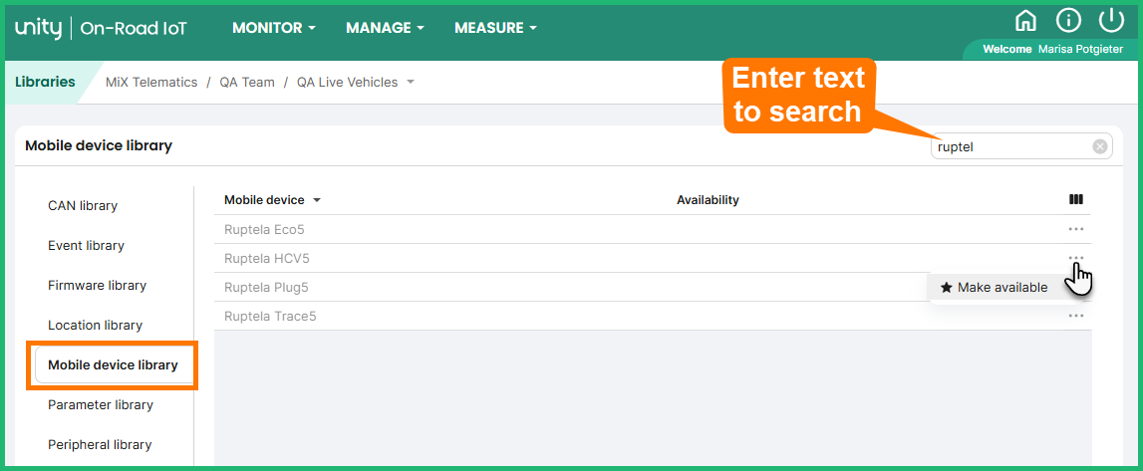Click QA Team breadcrumb link

pos(247,83)
